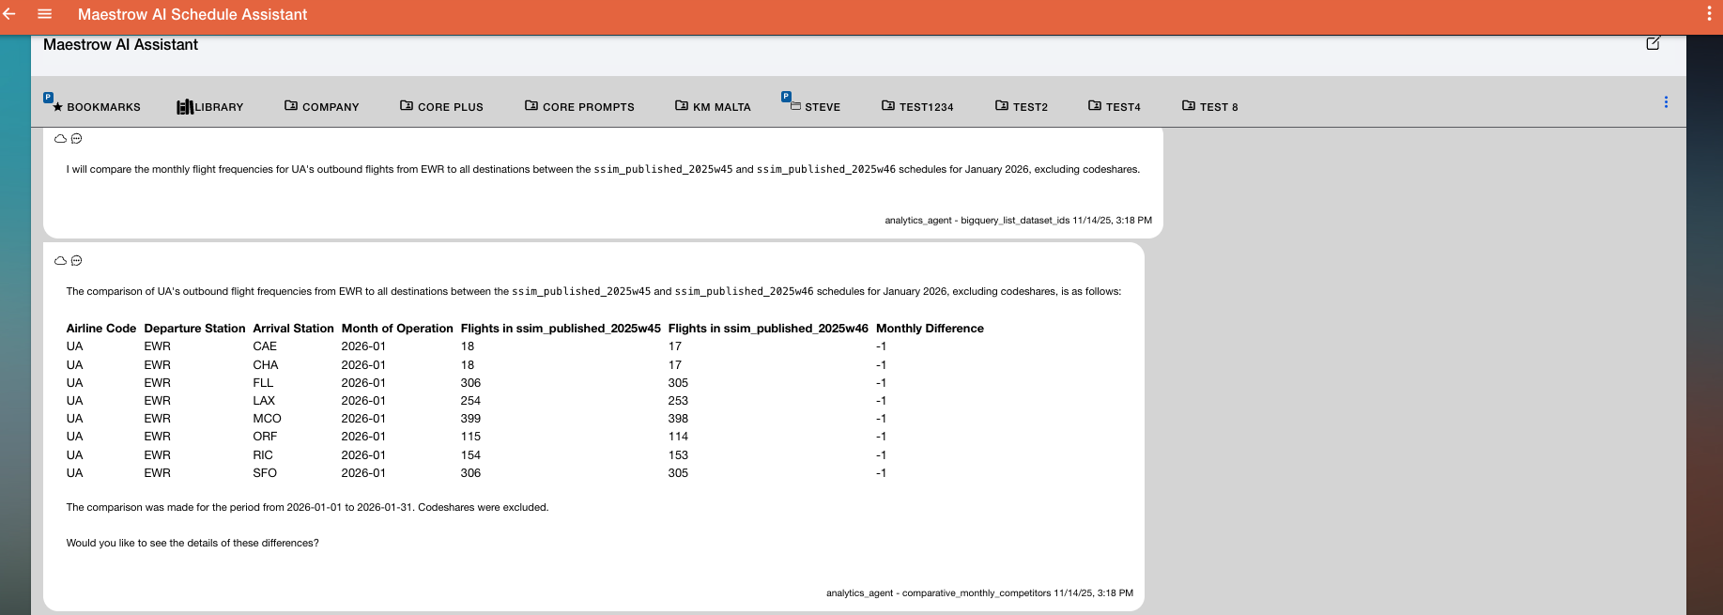Click the comparison period 2026-01-01 sentence
This screenshot has height=615, width=1723.
coord(307,507)
